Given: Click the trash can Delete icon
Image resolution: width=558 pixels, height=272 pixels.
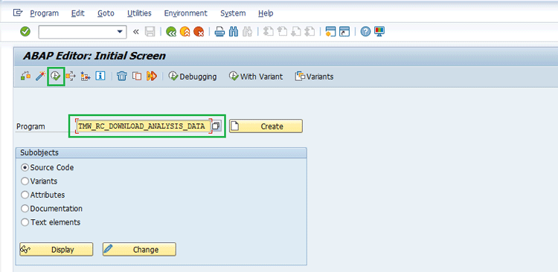Looking at the screenshot, I should [122, 76].
